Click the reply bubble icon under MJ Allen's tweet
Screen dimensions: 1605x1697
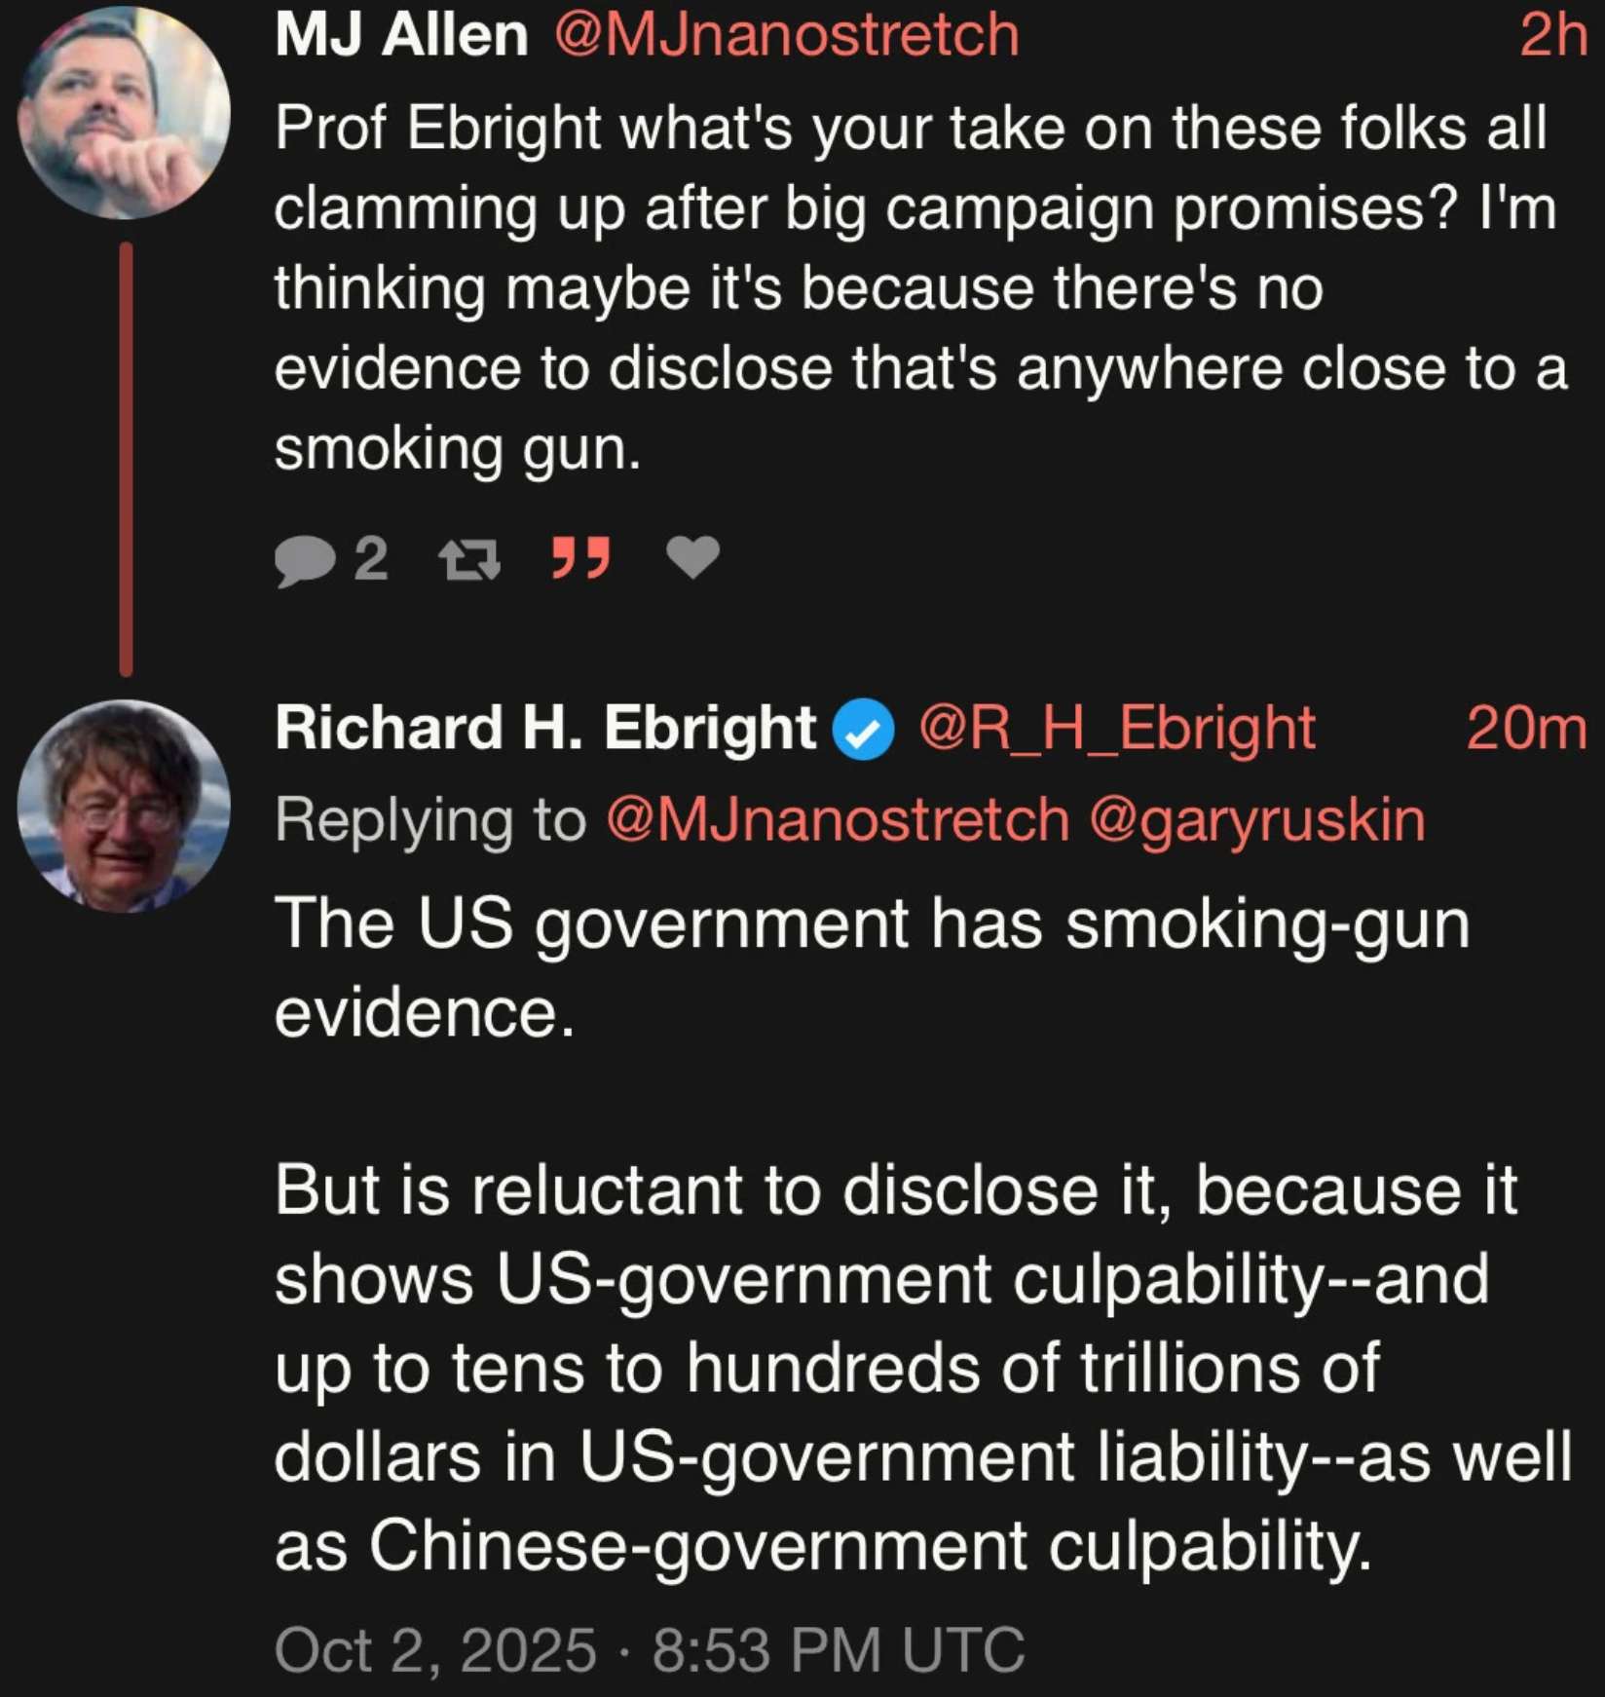tap(305, 561)
